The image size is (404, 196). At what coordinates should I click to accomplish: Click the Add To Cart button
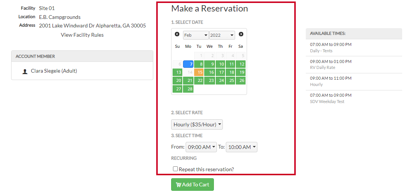(192, 185)
